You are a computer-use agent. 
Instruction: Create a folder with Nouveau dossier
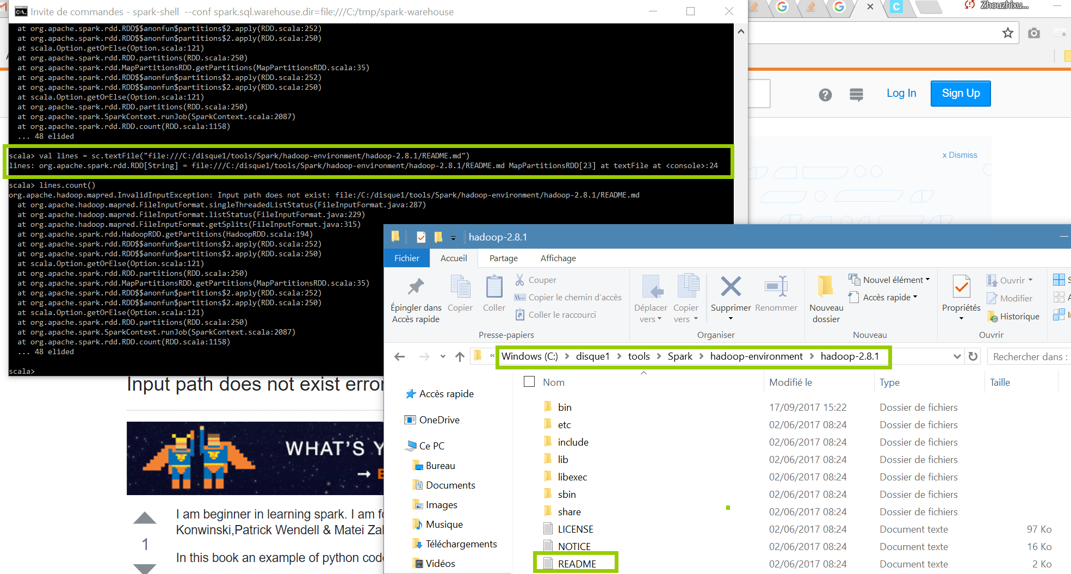coord(826,299)
